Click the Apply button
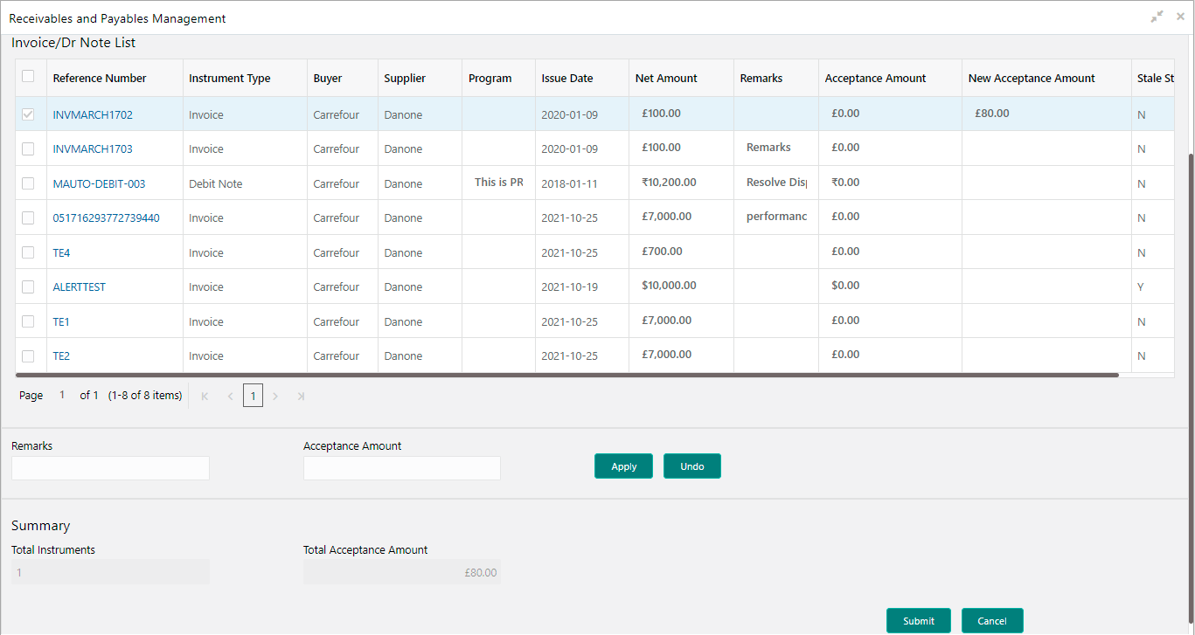Screen dimensions: 1195x635 pos(624,466)
